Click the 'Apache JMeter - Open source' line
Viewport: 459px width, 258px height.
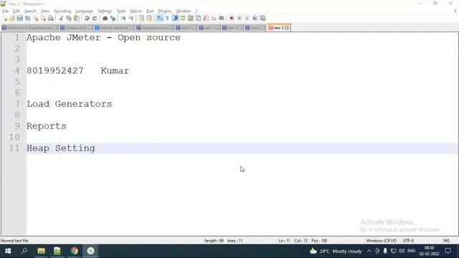pyautogui.click(x=103, y=38)
